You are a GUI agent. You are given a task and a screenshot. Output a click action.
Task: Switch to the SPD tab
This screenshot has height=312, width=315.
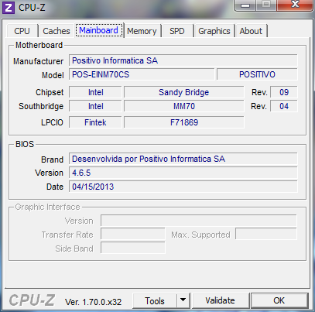[x=177, y=31]
